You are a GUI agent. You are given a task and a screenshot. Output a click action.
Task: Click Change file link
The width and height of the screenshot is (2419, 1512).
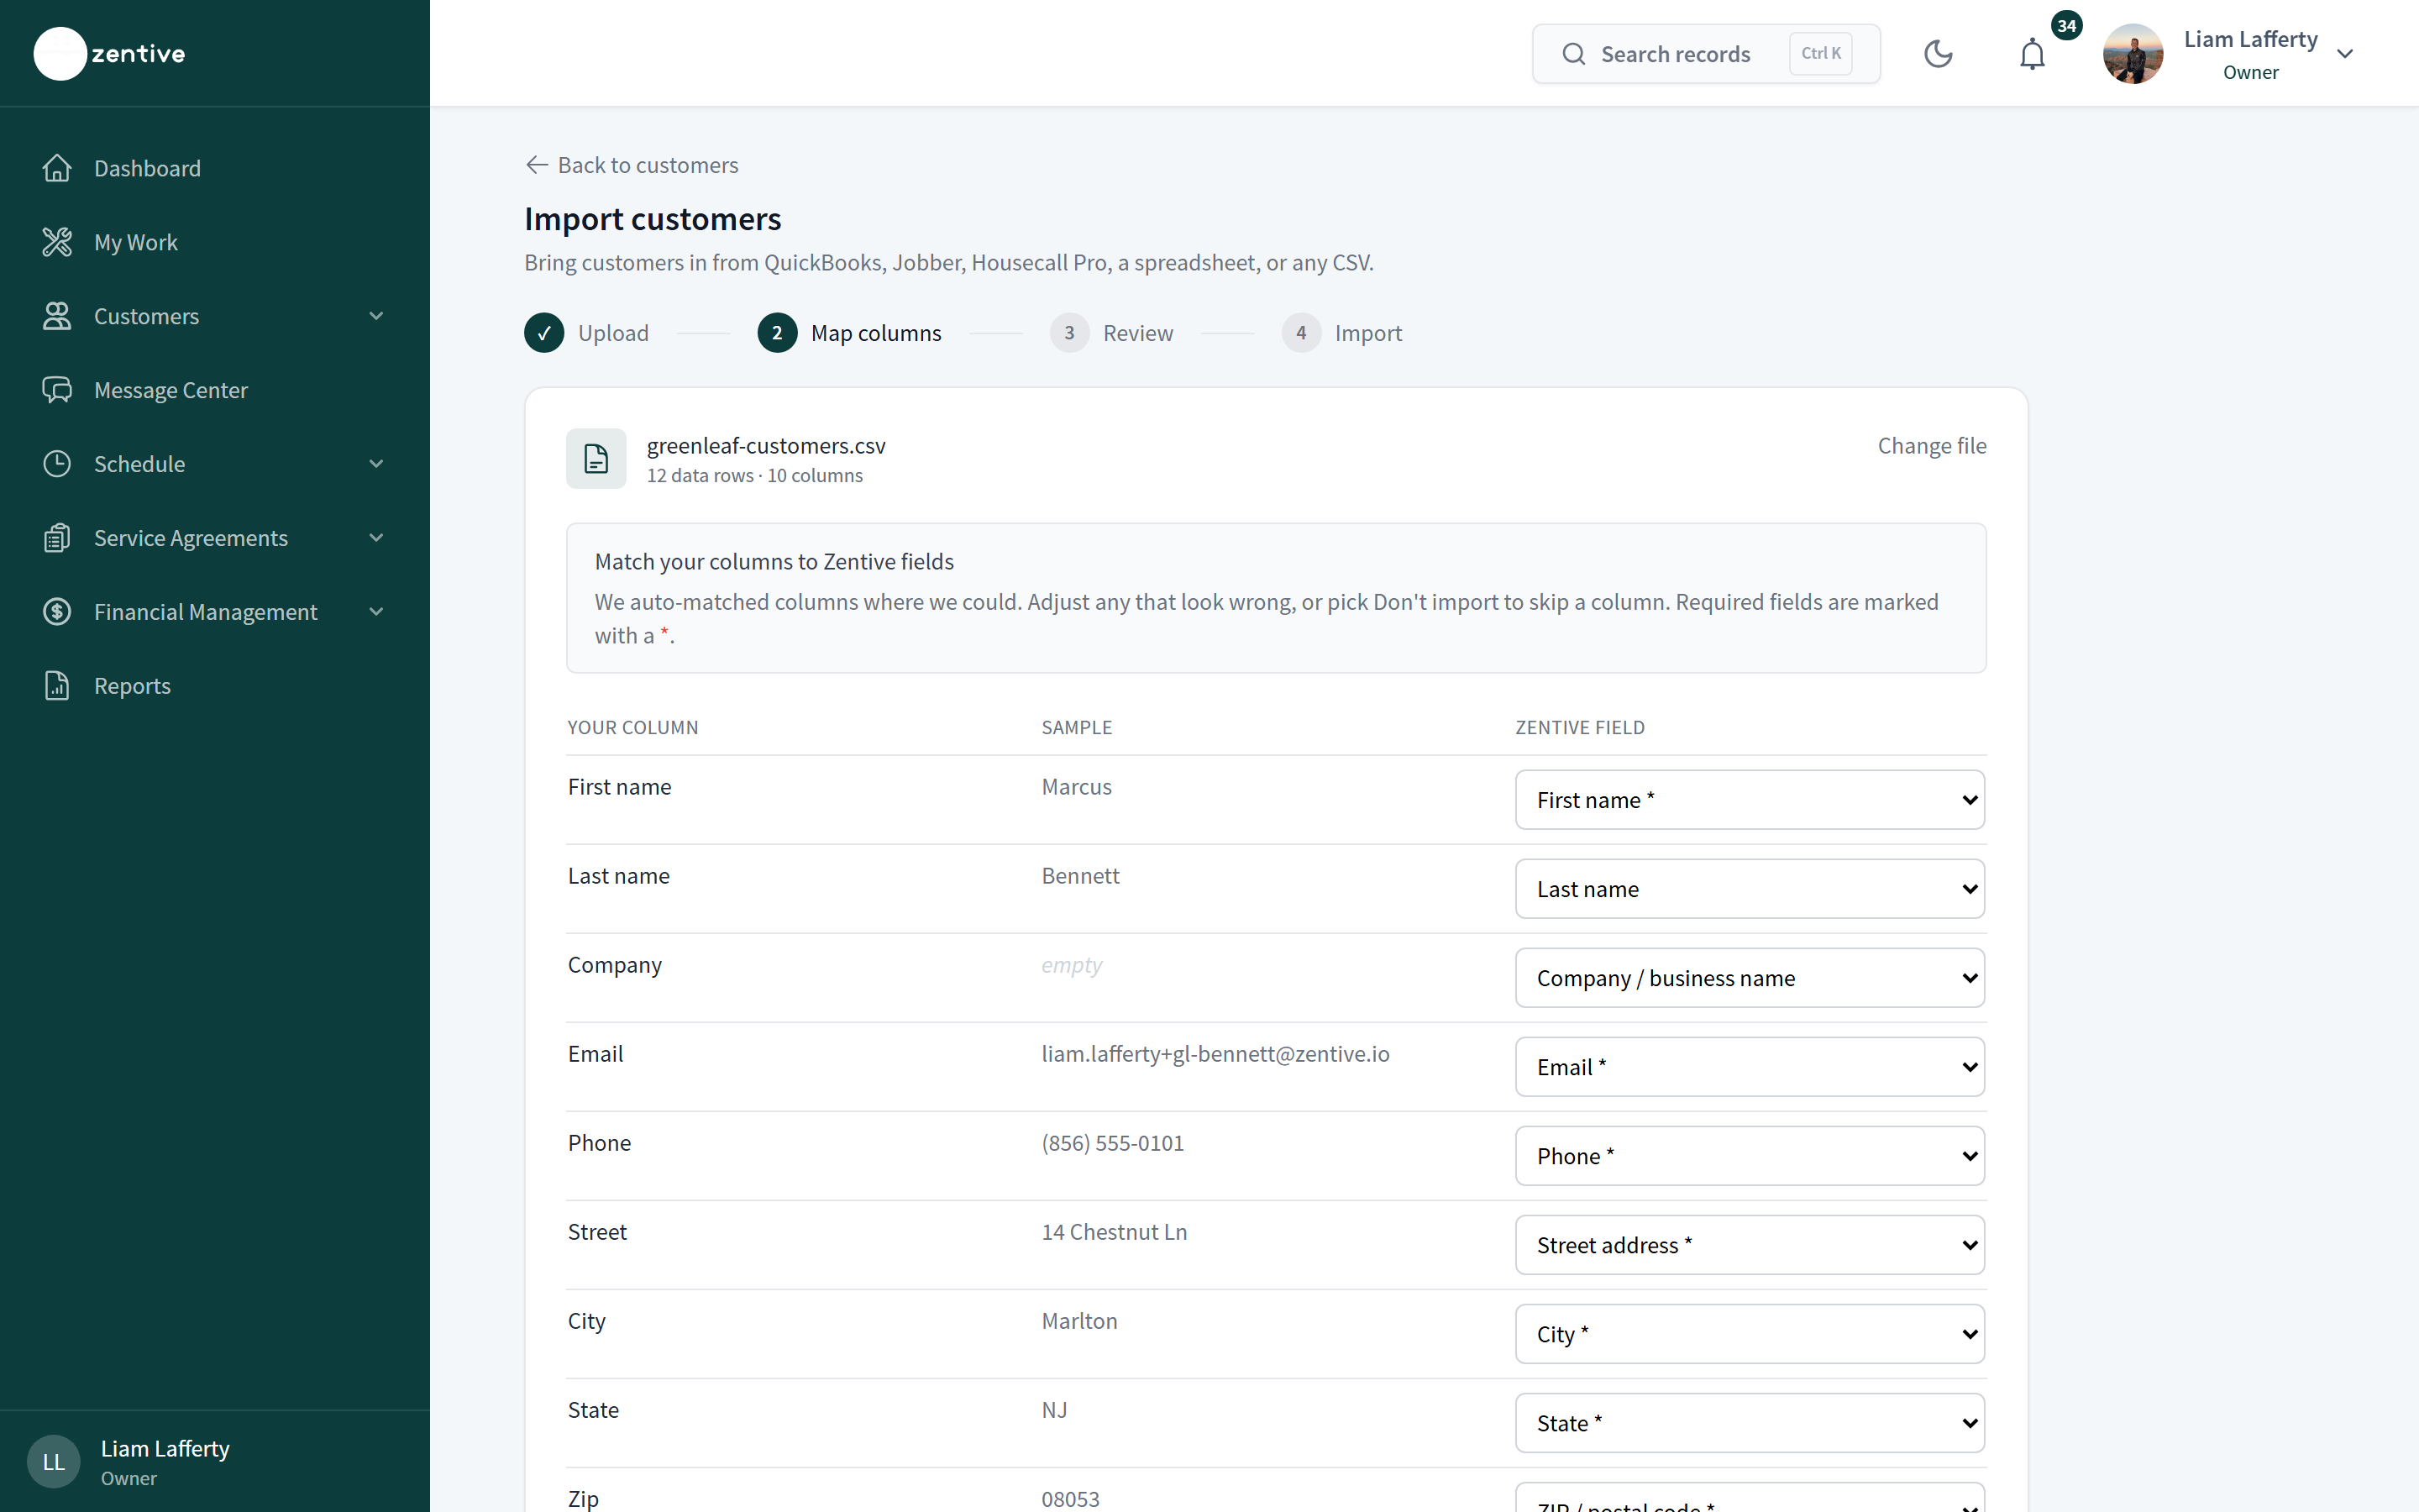click(1931, 446)
